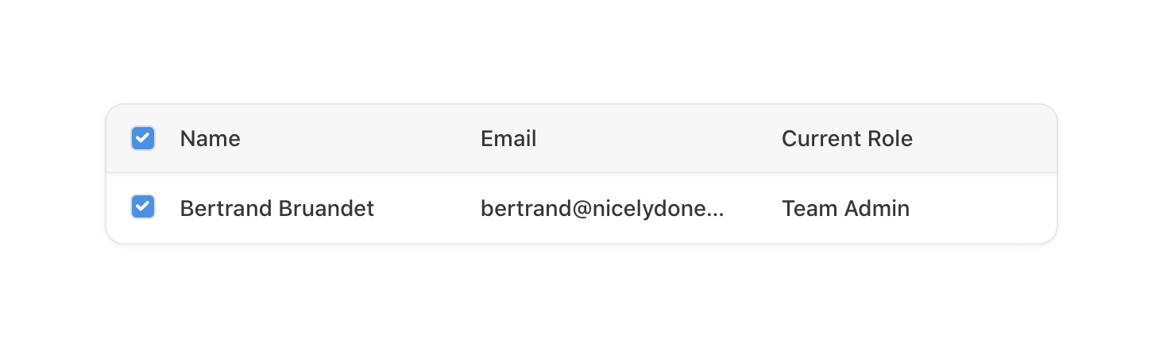Deselect the Bertrand Bruandet row checkbox

143,207
